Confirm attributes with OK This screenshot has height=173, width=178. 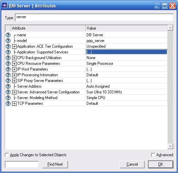click(161, 164)
